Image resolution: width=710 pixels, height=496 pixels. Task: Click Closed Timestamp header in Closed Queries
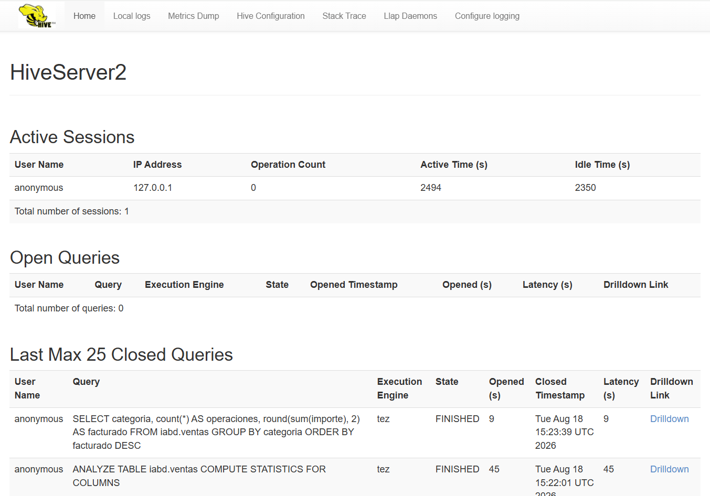[560, 389]
